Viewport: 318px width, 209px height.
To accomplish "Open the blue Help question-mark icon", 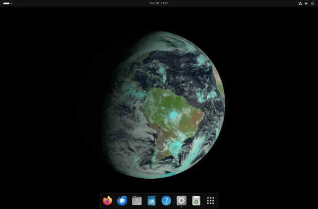I will click(x=166, y=201).
